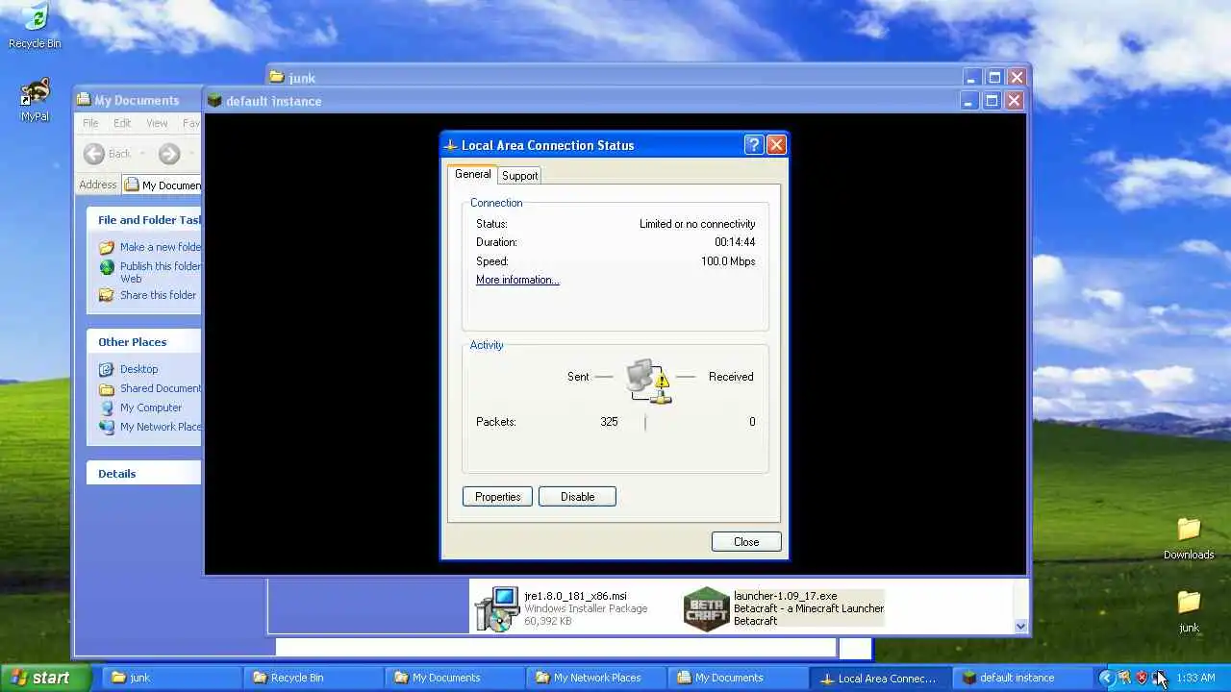The height and width of the screenshot is (692, 1231).
Task: Switch to Local Area Connection taskbar button
Action: coord(881,678)
